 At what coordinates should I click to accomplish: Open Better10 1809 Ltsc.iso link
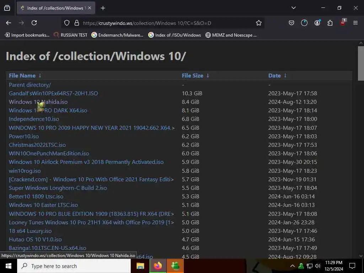click(36, 197)
